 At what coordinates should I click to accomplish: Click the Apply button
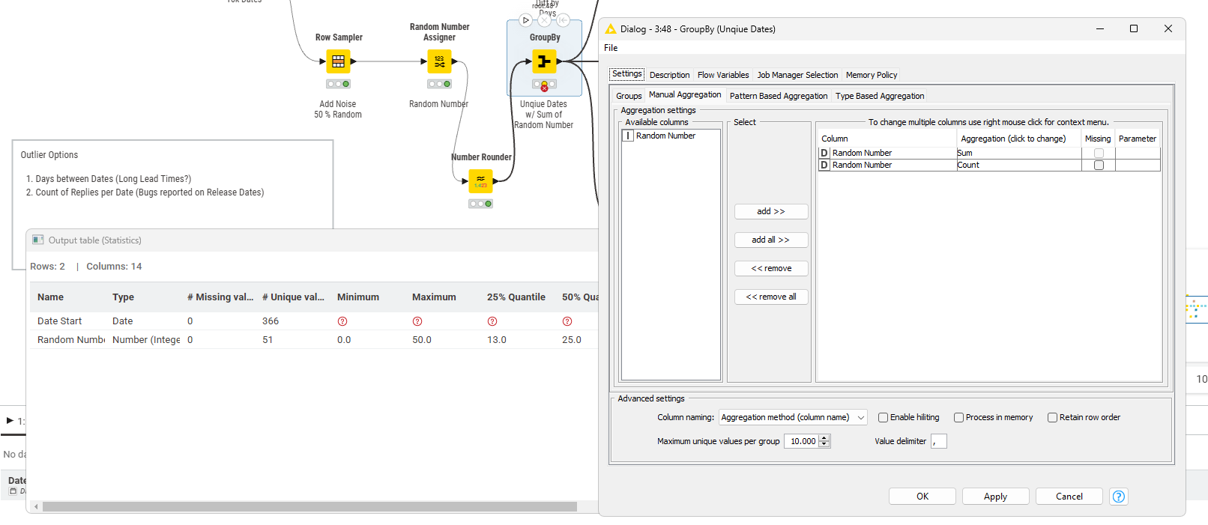pos(995,497)
